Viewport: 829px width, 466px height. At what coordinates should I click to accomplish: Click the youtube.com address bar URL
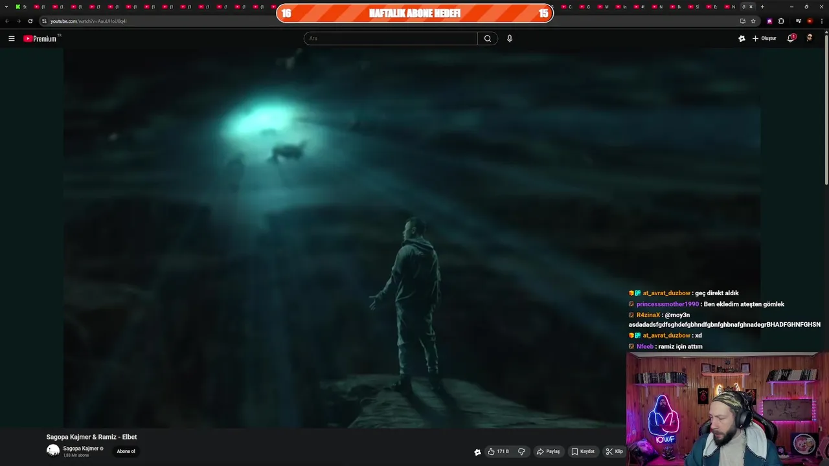pos(89,21)
